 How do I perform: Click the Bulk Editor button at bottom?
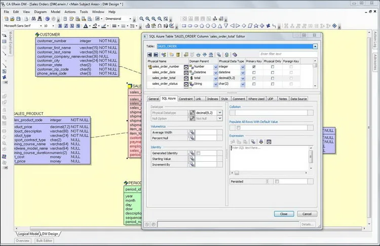coord(44,240)
